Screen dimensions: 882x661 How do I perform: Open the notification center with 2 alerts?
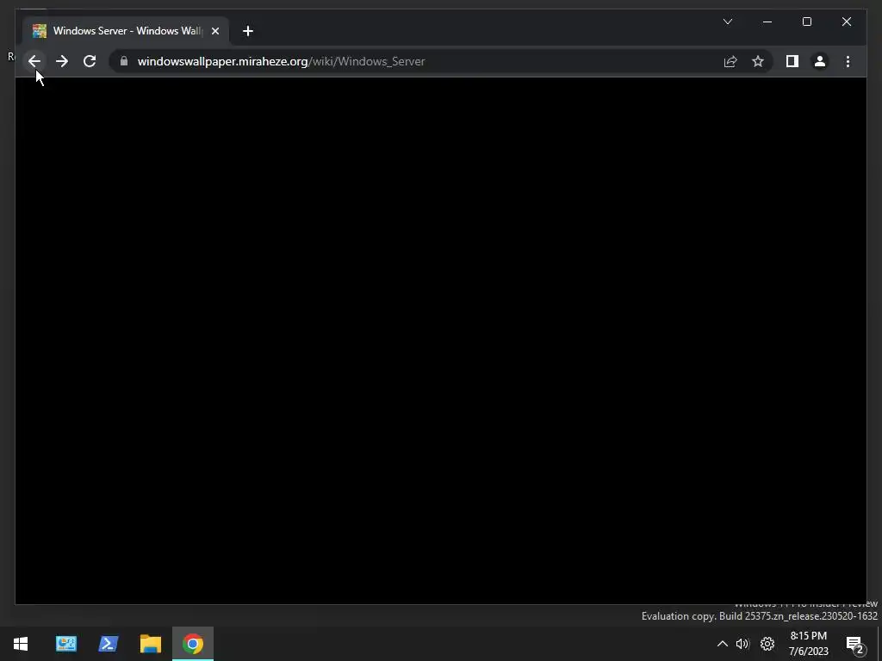pos(855,644)
